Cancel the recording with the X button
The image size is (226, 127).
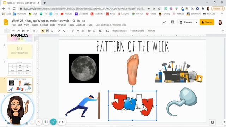[38, 122]
